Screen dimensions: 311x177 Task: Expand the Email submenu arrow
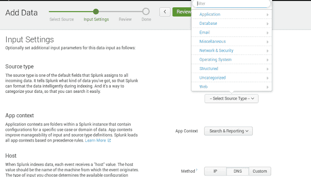click(268, 33)
